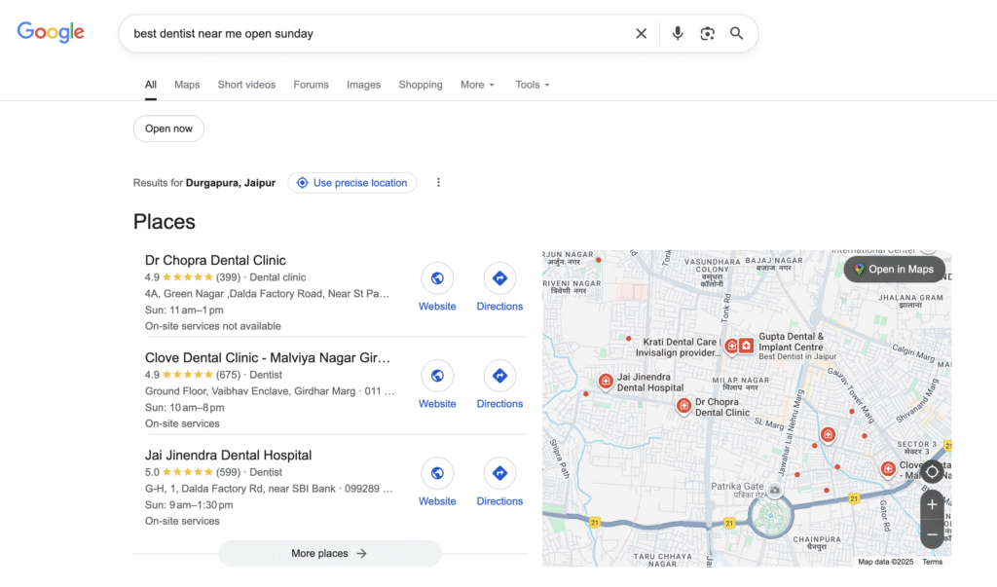Get directions to Clove Dental Clinic
This screenshot has width=997, height=587.
coord(499,377)
